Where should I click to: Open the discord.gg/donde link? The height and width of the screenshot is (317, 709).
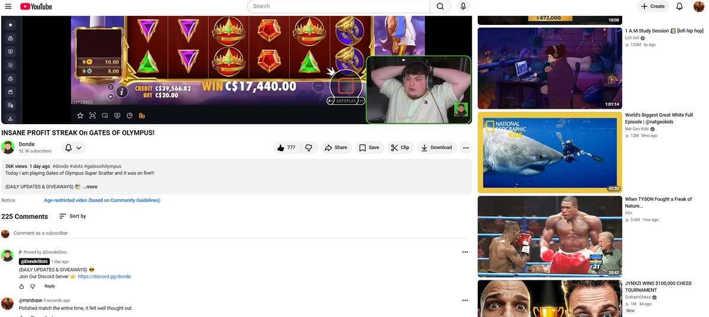(105, 276)
